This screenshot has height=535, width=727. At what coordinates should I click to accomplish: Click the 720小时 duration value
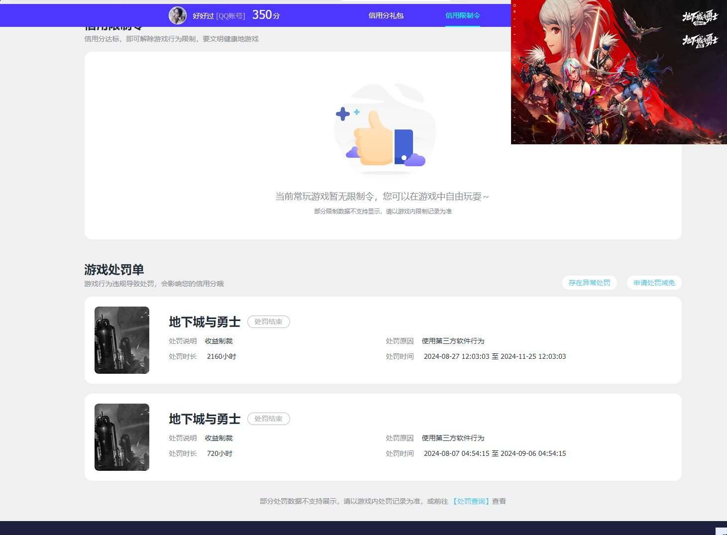pyautogui.click(x=219, y=453)
